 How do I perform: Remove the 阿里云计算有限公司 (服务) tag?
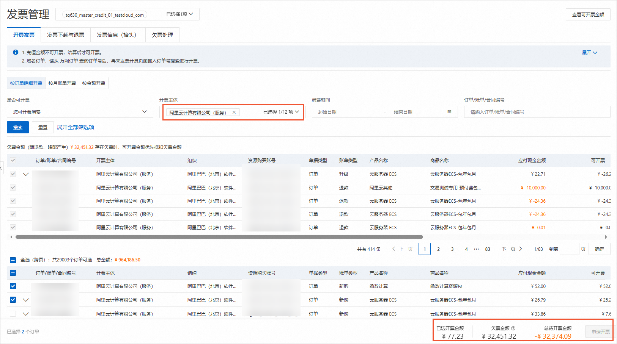[x=234, y=112]
